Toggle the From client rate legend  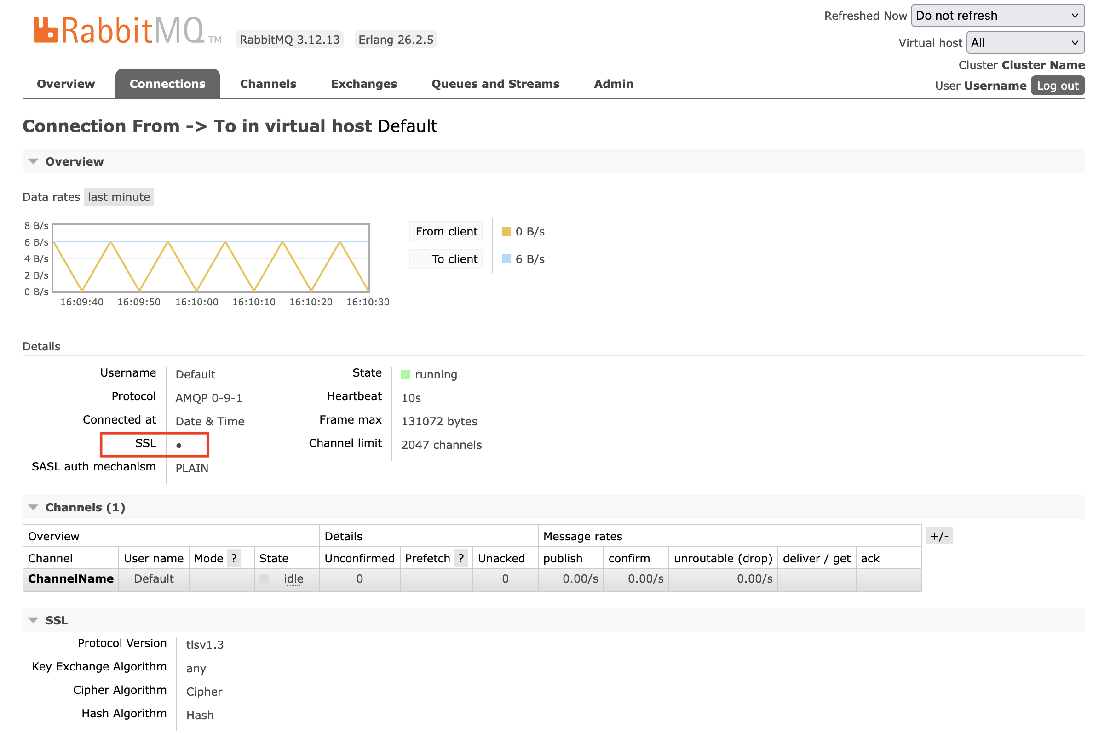click(445, 231)
